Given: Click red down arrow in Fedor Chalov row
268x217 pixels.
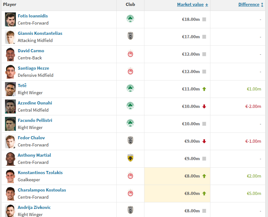Looking at the screenshot, I should (204, 141).
